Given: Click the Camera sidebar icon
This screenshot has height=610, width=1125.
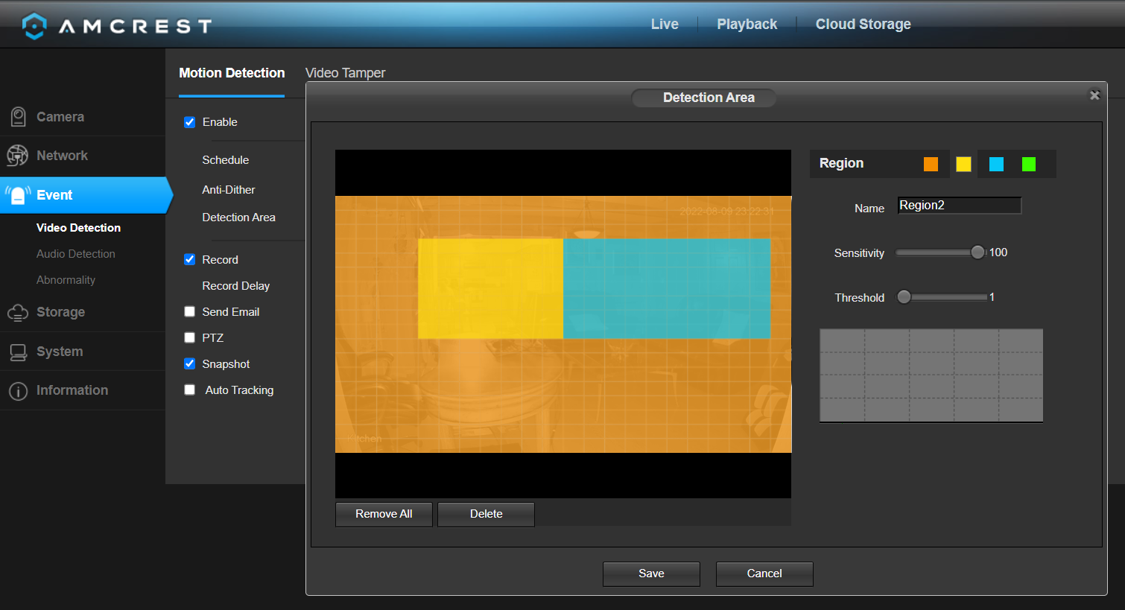Looking at the screenshot, I should (x=18, y=117).
